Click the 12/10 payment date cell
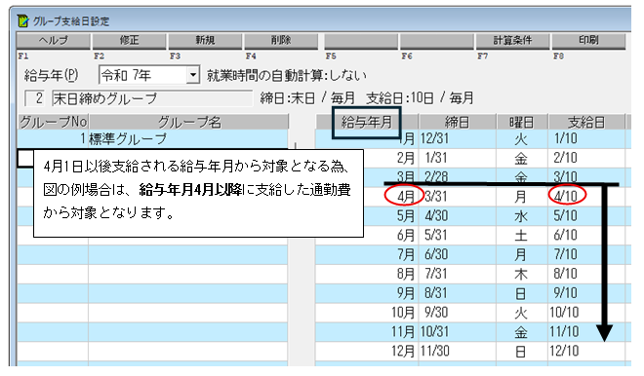This screenshot has width=644, height=376. 586,351
